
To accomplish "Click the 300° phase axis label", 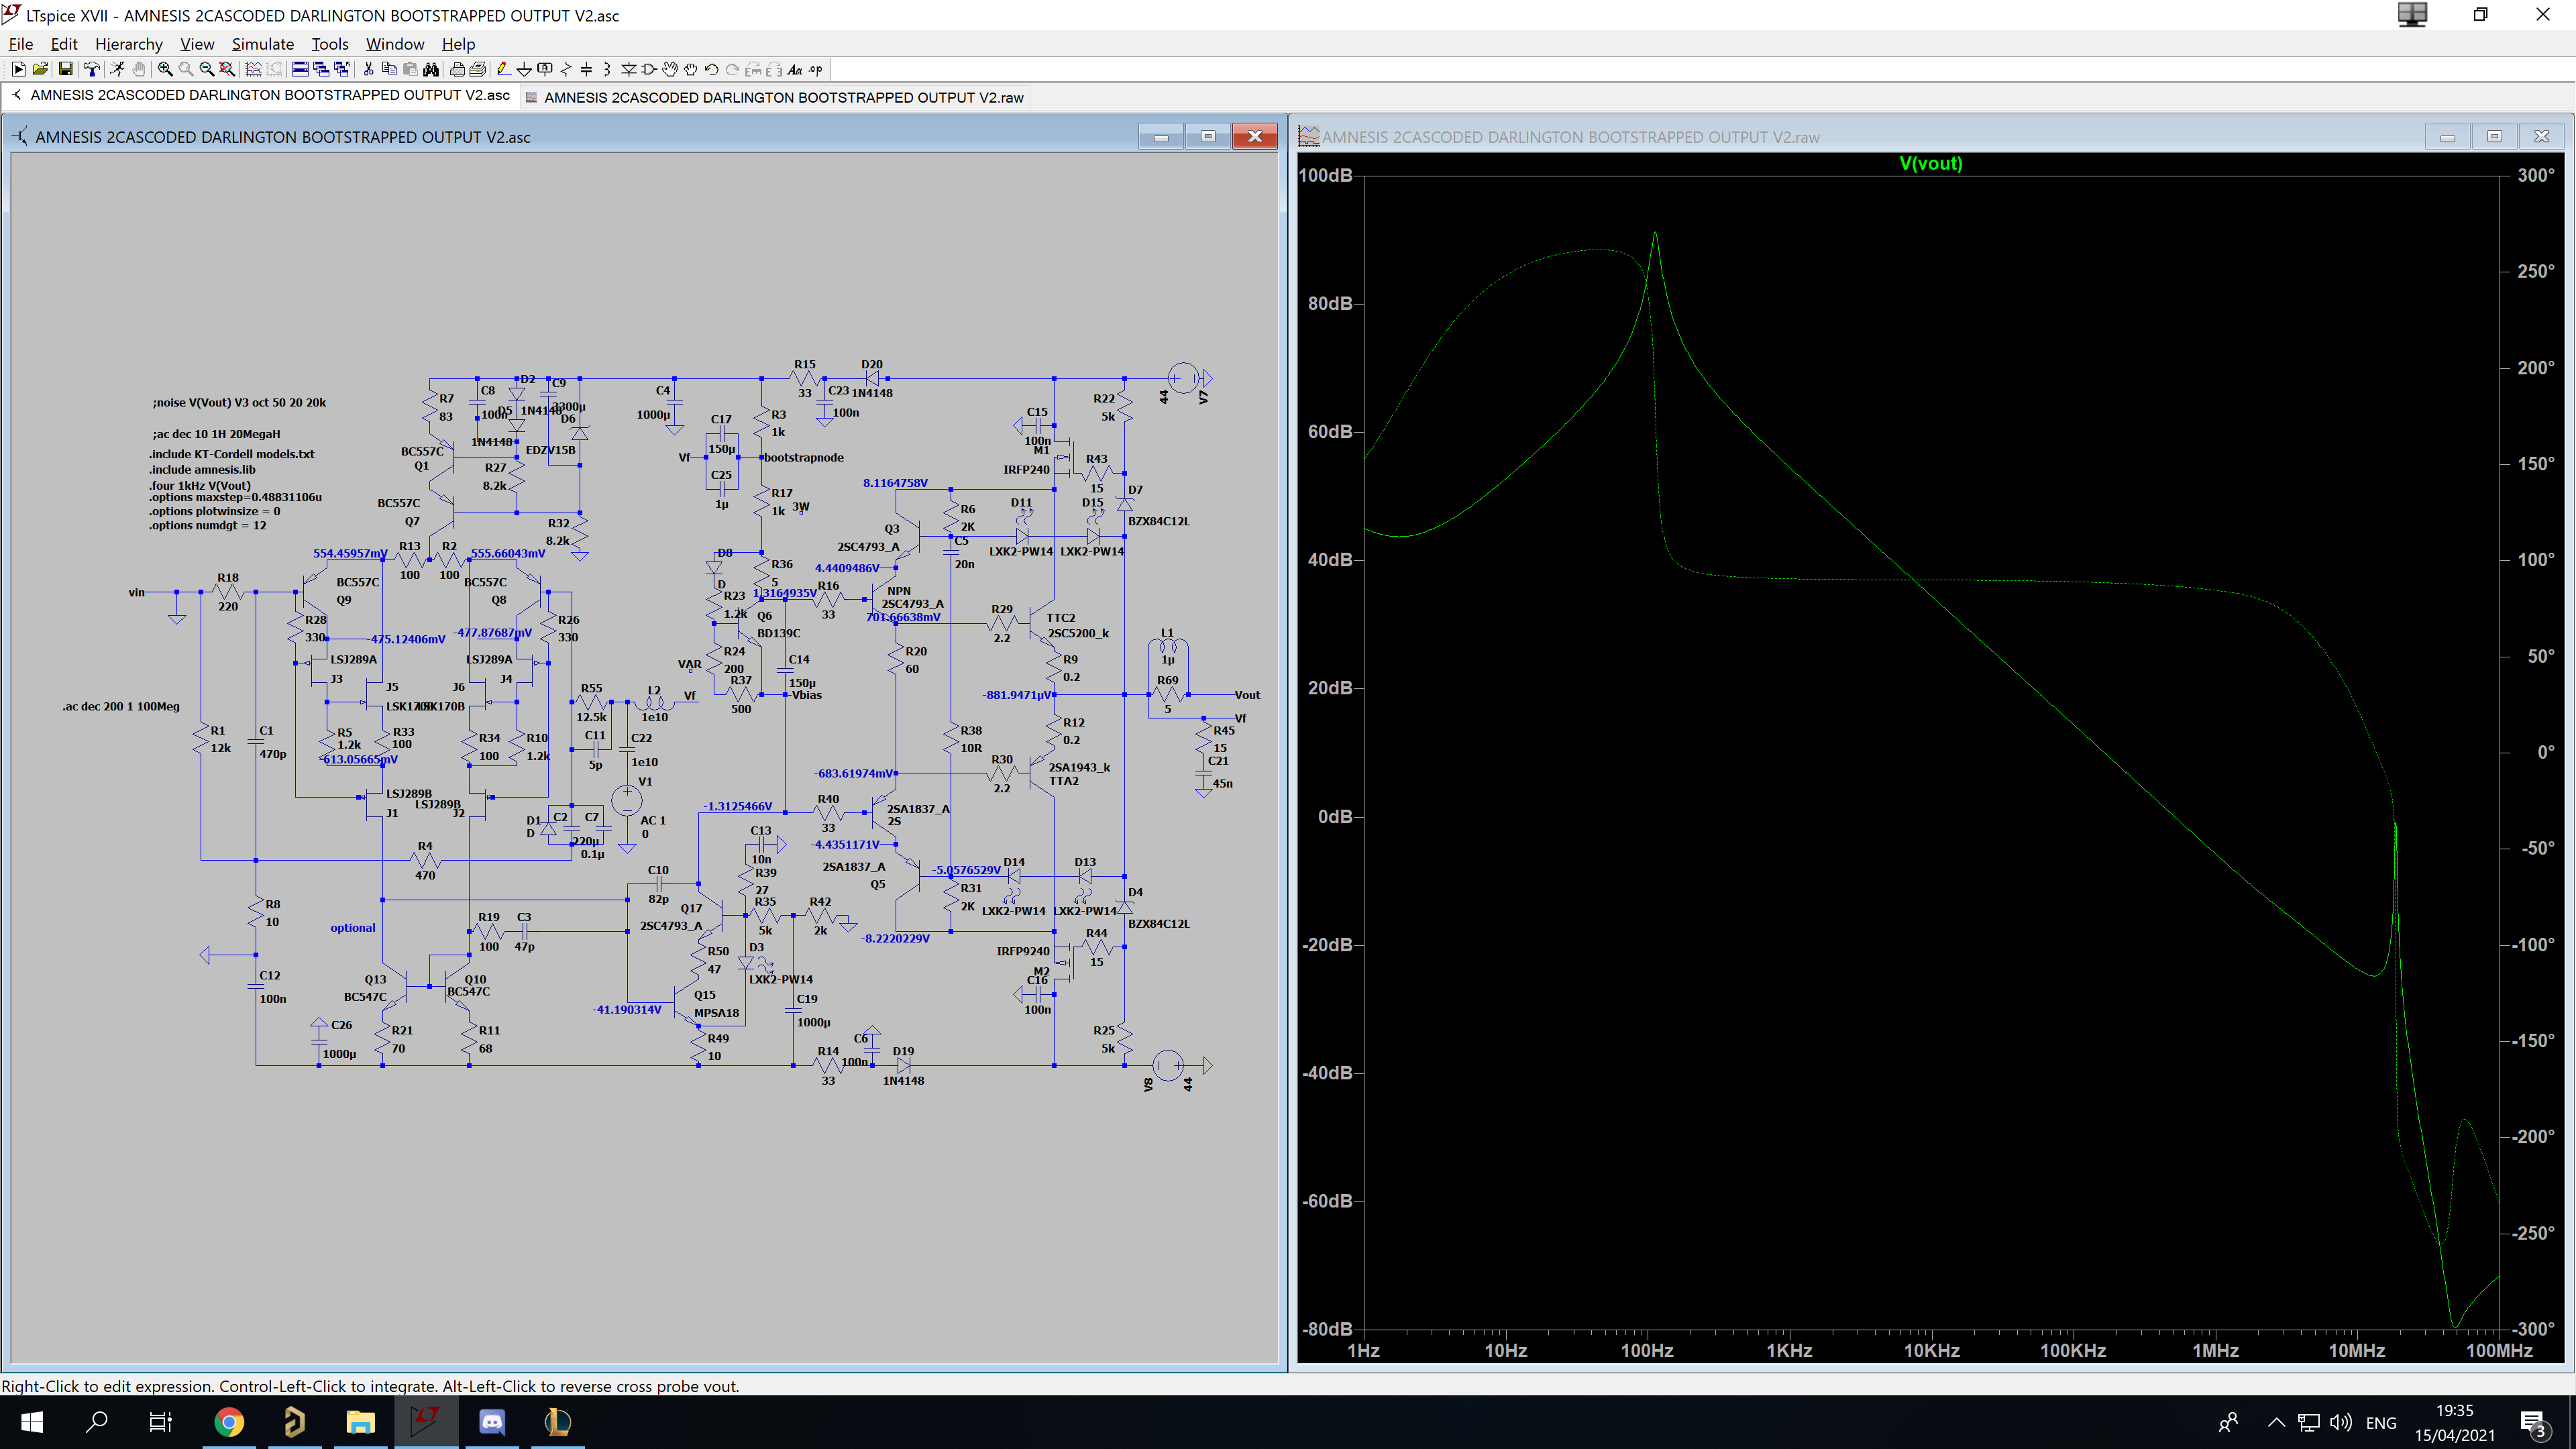I will 2536,175.
